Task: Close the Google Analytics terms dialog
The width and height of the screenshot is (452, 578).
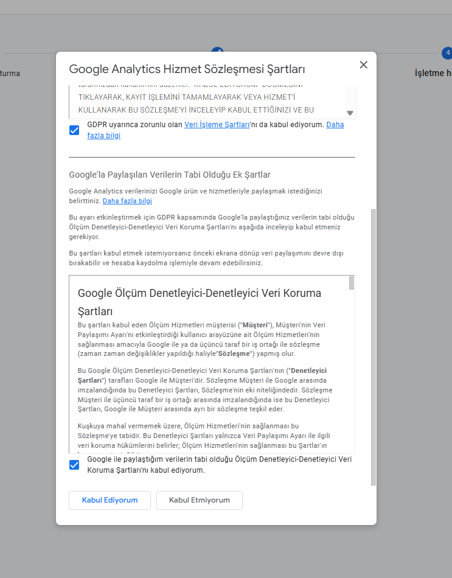Action: [363, 65]
